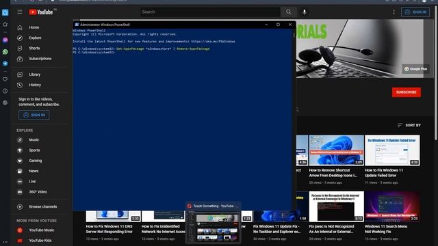Open 'How to Remove Shortcut Arrow' video title
The image size is (438, 246).
pos(333,173)
